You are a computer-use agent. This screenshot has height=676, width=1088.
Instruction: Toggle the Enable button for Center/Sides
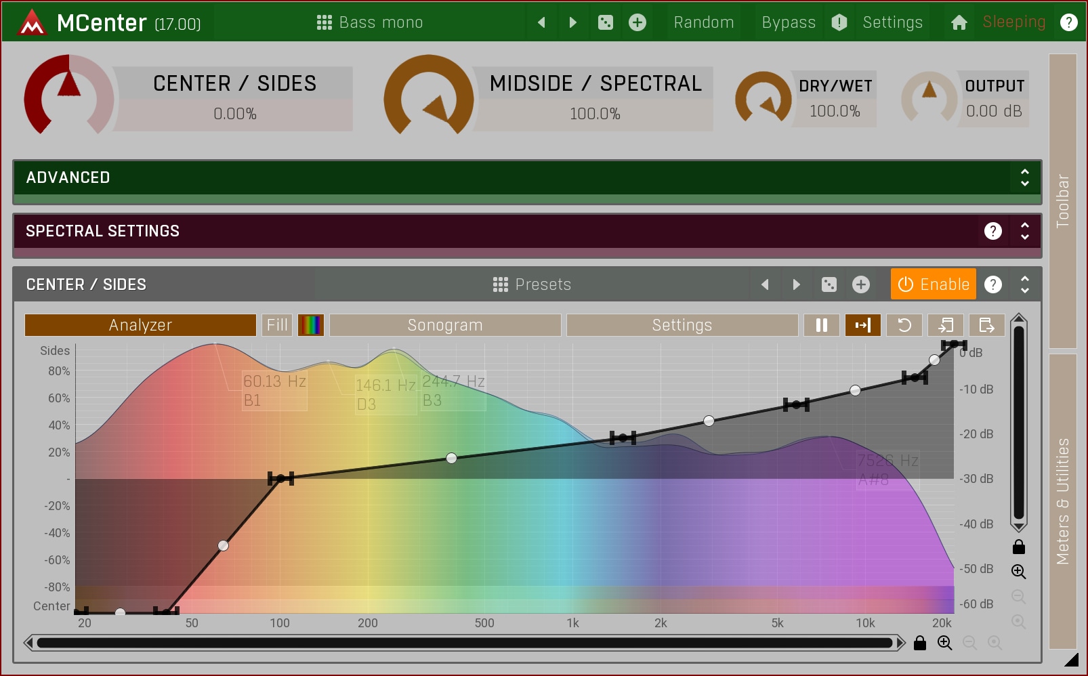(x=933, y=284)
